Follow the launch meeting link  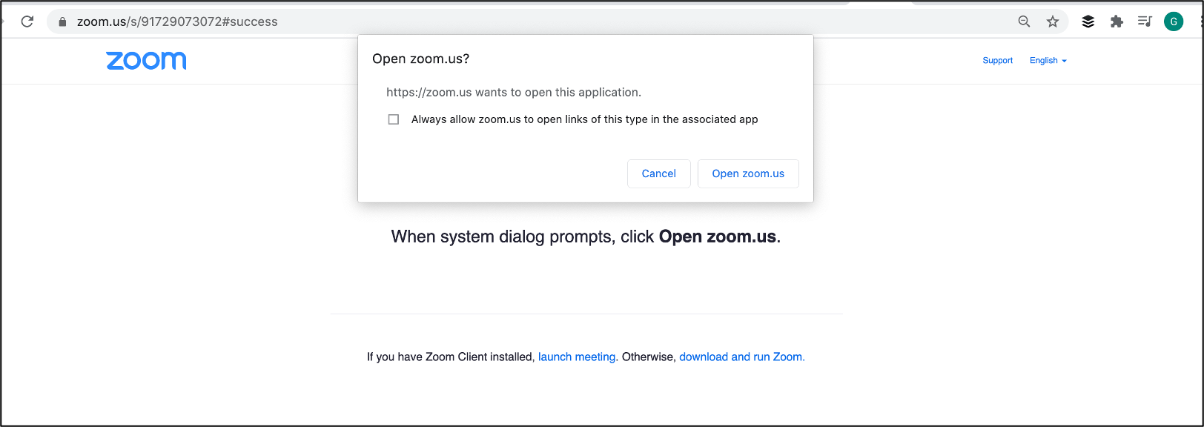click(x=577, y=357)
